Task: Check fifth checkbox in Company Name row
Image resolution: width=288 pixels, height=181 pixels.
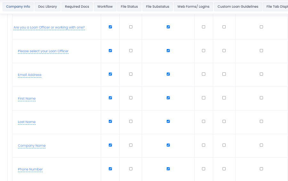Action: (224, 145)
